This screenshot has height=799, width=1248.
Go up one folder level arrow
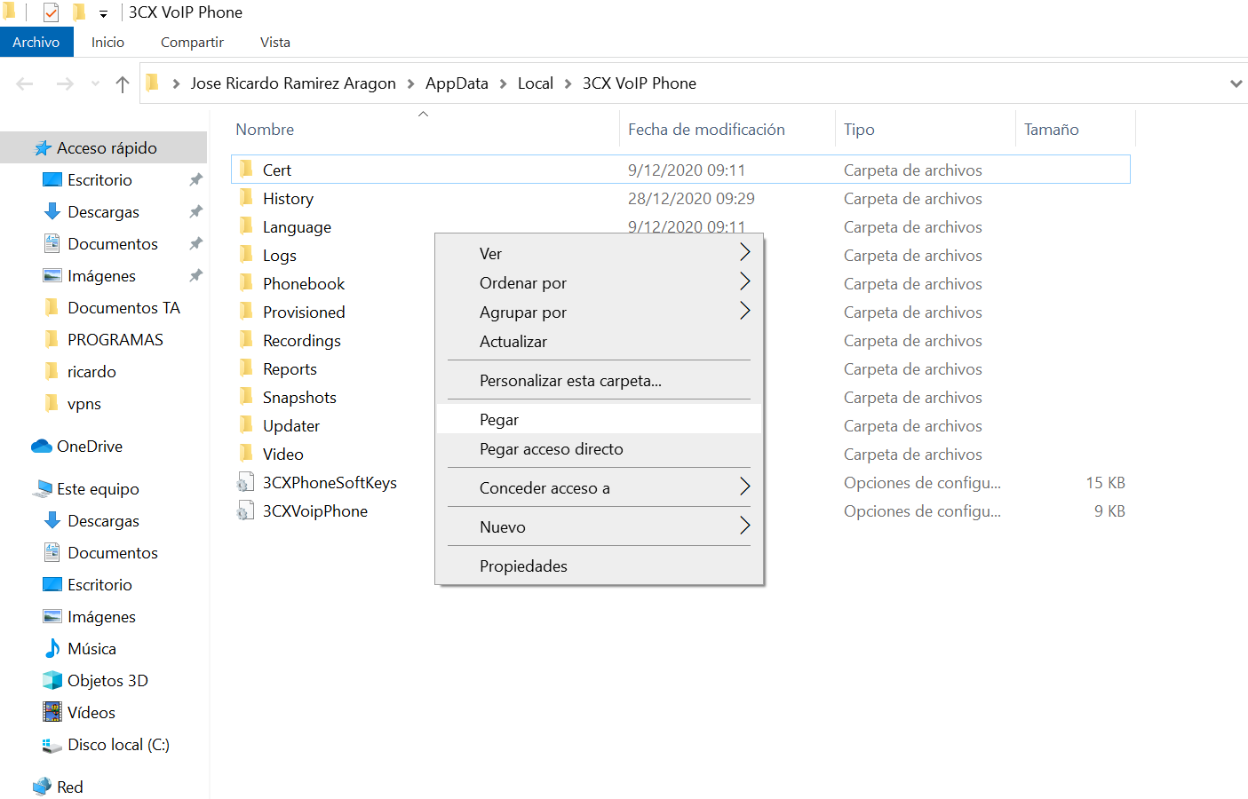point(123,83)
